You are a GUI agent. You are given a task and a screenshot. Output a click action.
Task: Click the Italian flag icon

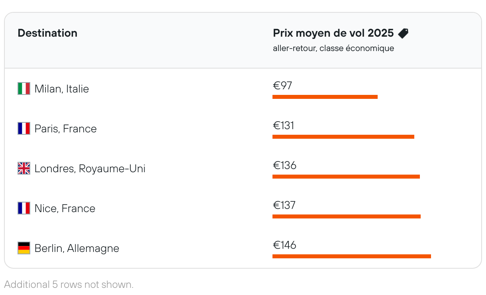pyautogui.click(x=24, y=88)
